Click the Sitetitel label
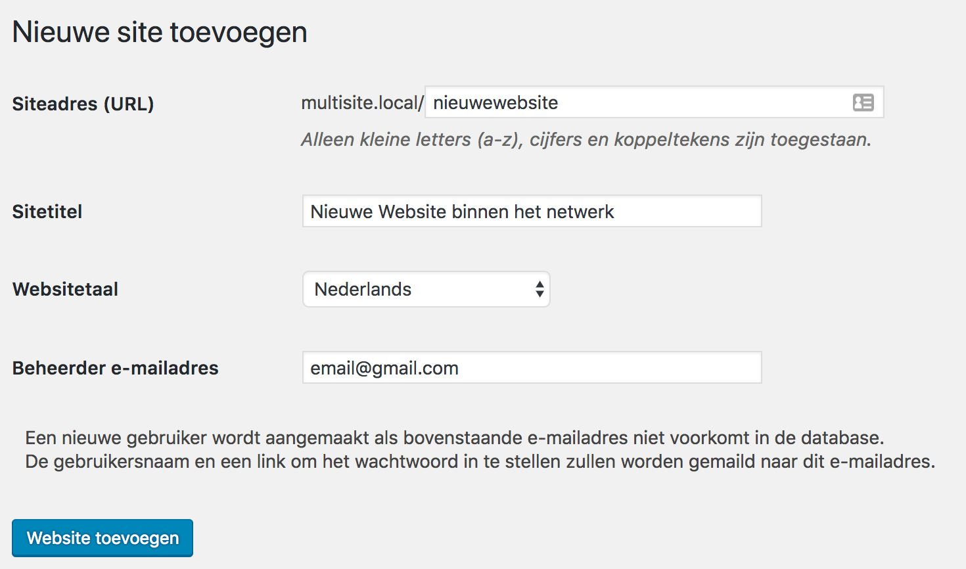The image size is (966, 569). 47,212
